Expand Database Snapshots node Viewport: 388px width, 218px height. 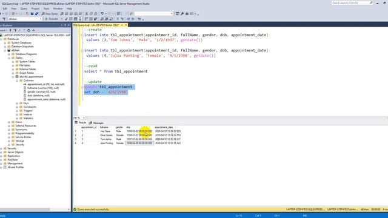5,47
